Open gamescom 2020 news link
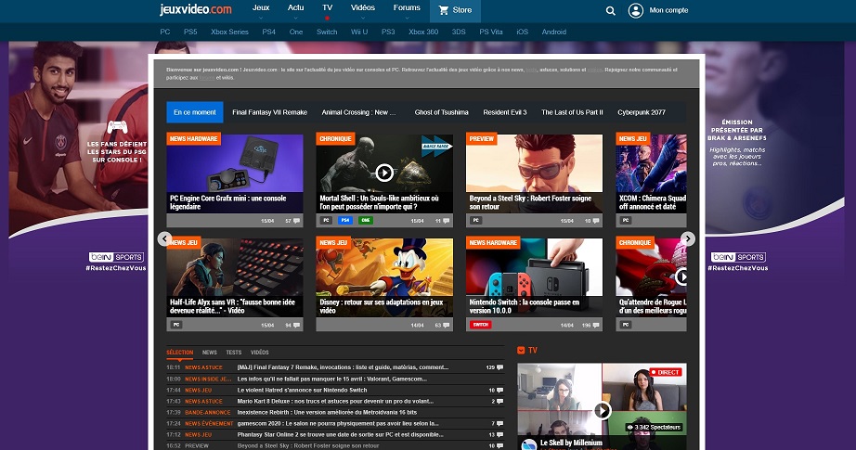This screenshot has height=450, width=856. pyautogui.click(x=338, y=424)
